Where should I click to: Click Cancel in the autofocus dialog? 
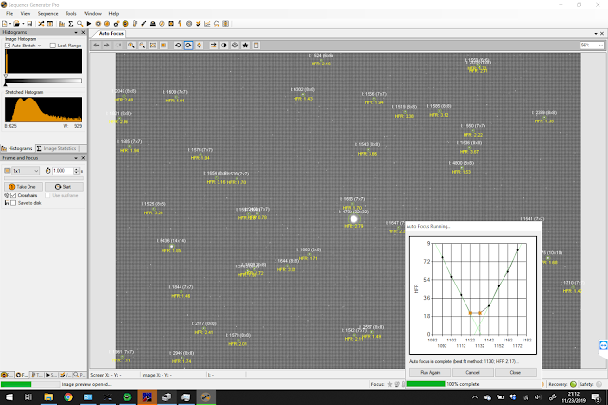tap(472, 372)
